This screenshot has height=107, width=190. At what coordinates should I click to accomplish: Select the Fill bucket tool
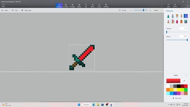click(186, 21)
